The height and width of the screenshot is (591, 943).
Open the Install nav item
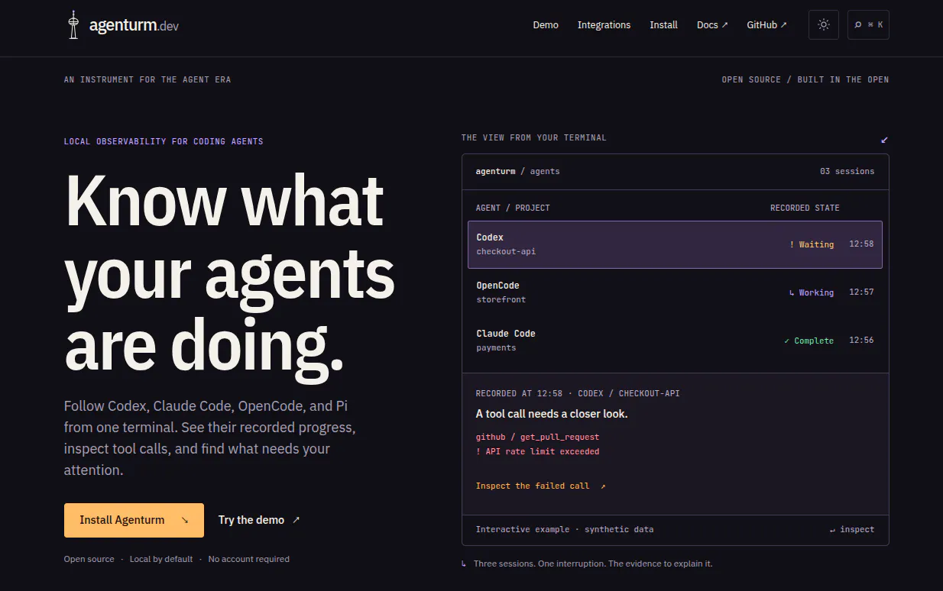[663, 25]
